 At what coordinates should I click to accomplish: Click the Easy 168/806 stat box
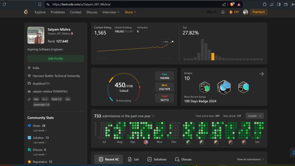[164, 76]
